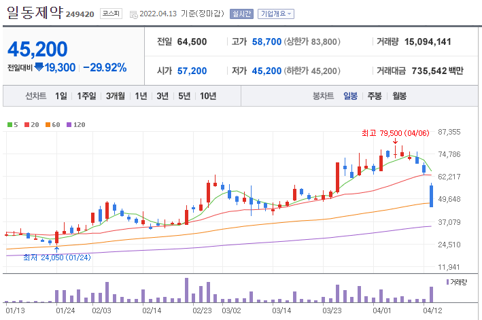Switch to 1년 line chart
The image size is (482, 320).
(x=141, y=96)
